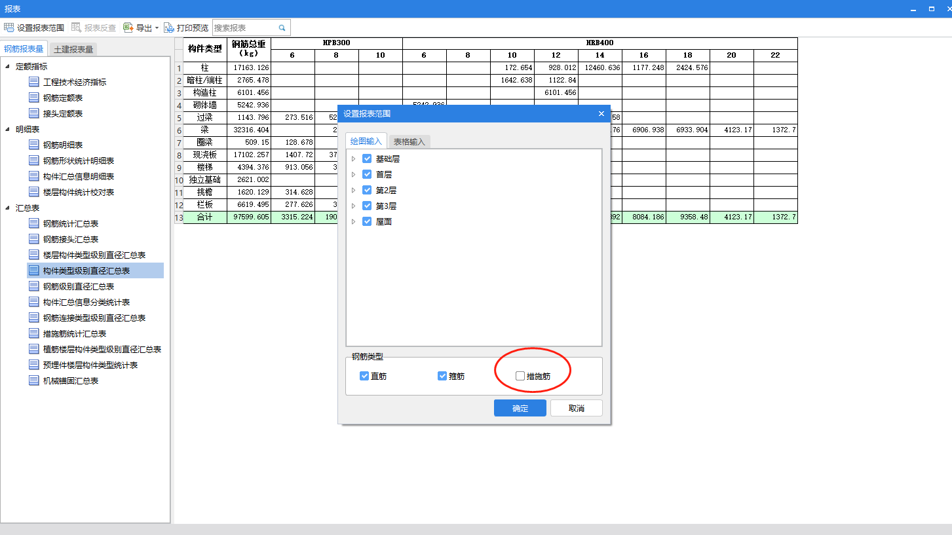Click the search magnifier icon
Image resolution: width=952 pixels, height=535 pixels.
point(282,28)
